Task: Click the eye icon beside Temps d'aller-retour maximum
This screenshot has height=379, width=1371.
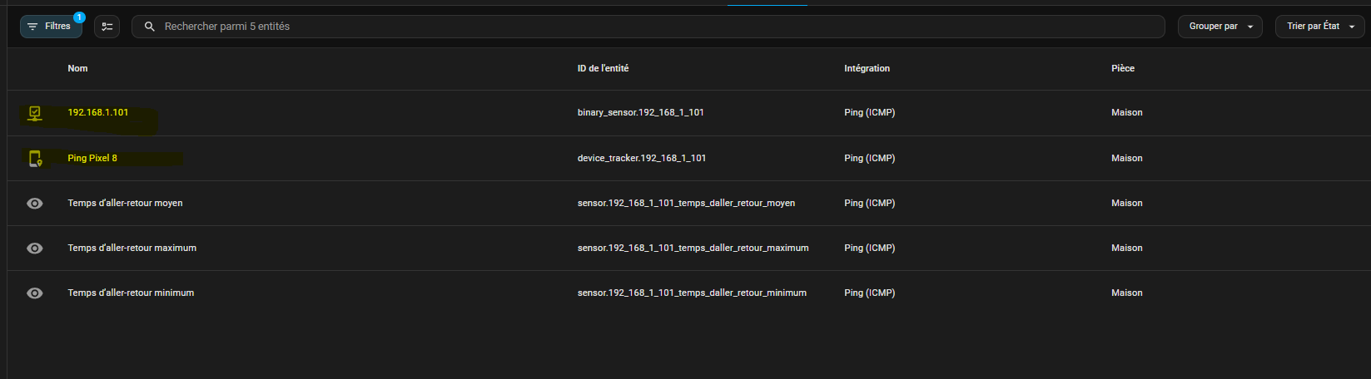Action: (34, 249)
